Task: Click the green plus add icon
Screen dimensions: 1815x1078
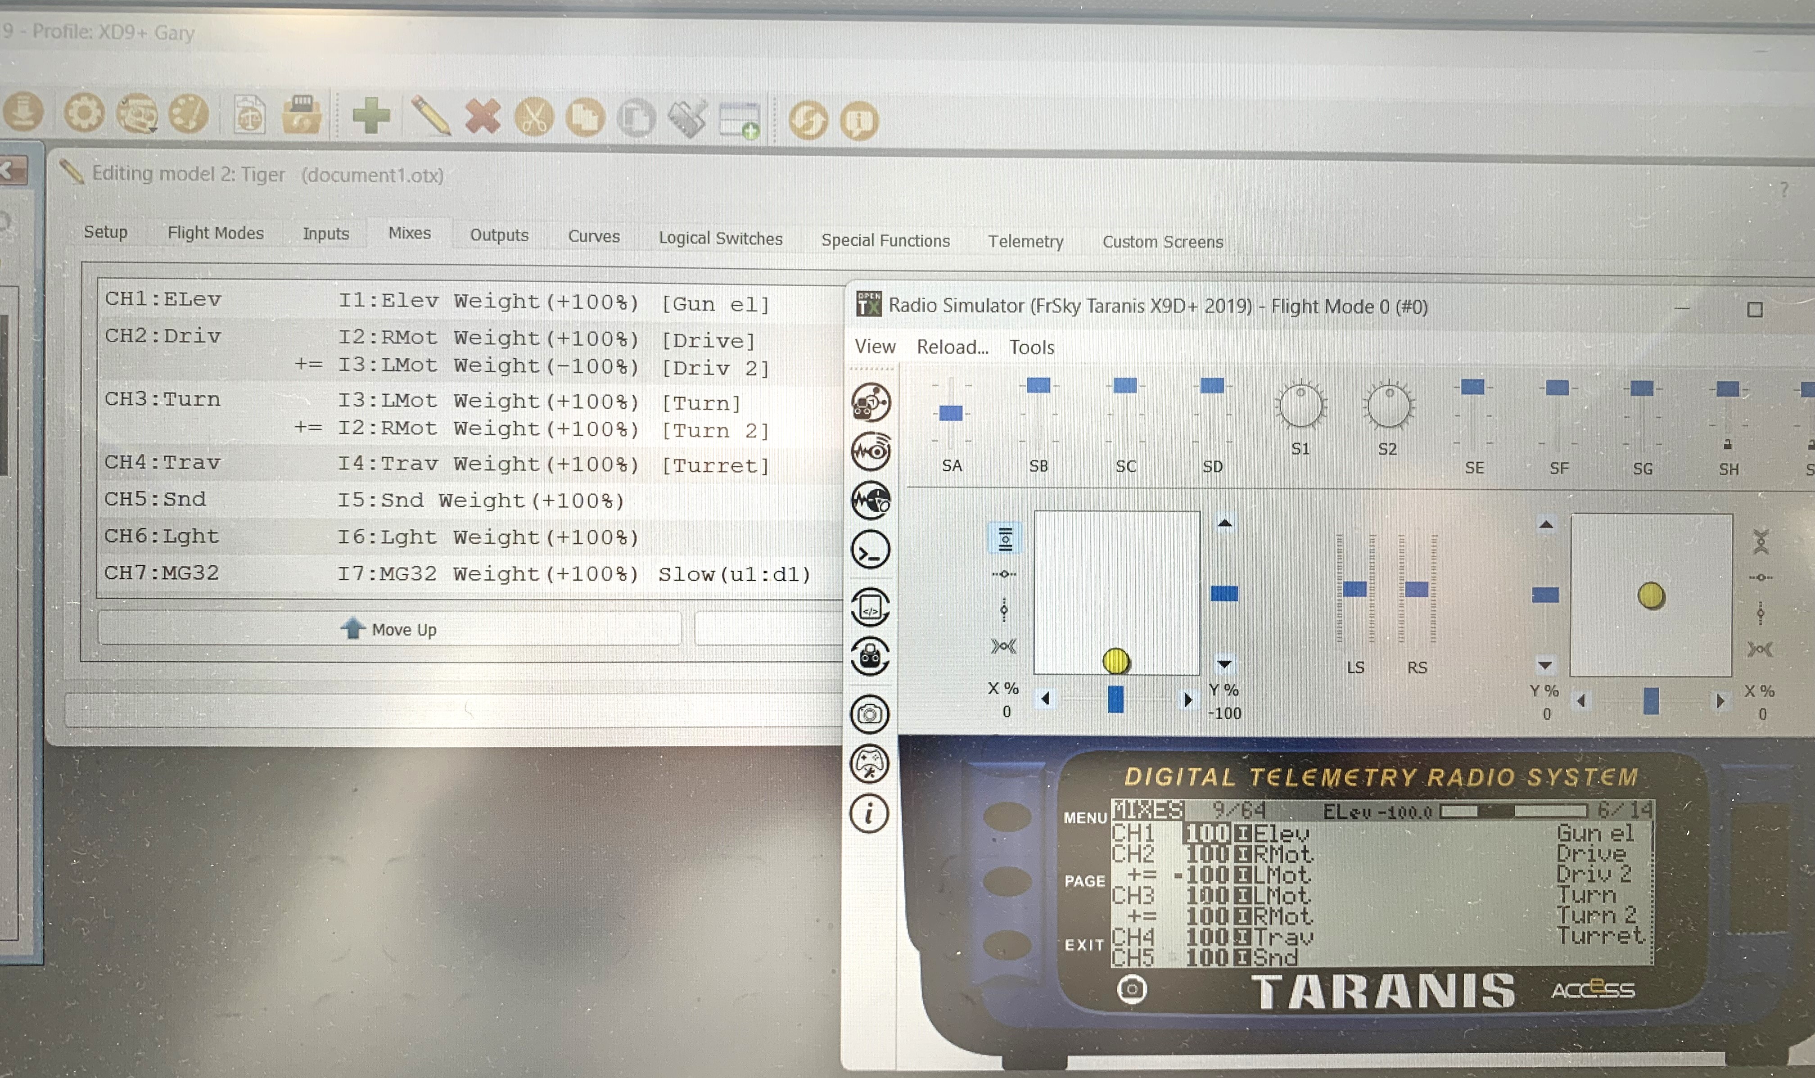Action: point(371,116)
